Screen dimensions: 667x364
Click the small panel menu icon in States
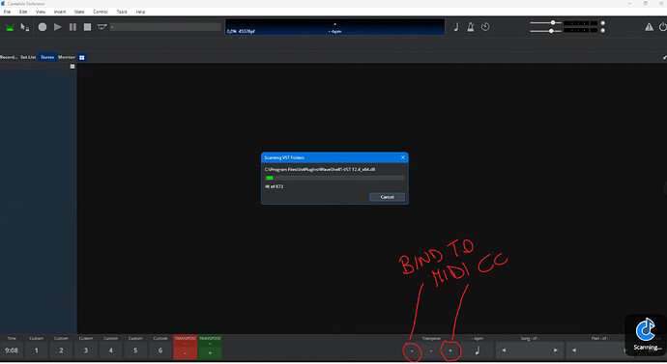point(72,67)
